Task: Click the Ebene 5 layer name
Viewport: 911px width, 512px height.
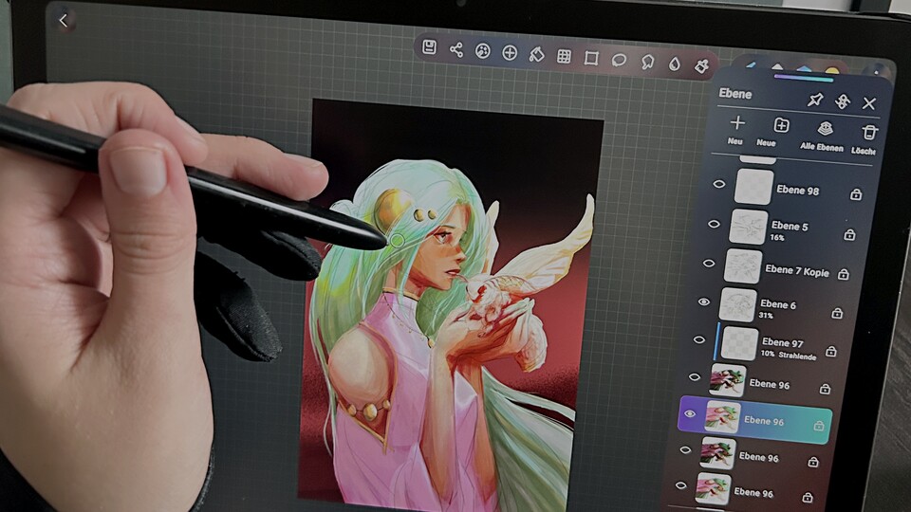Action: (x=790, y=226)
